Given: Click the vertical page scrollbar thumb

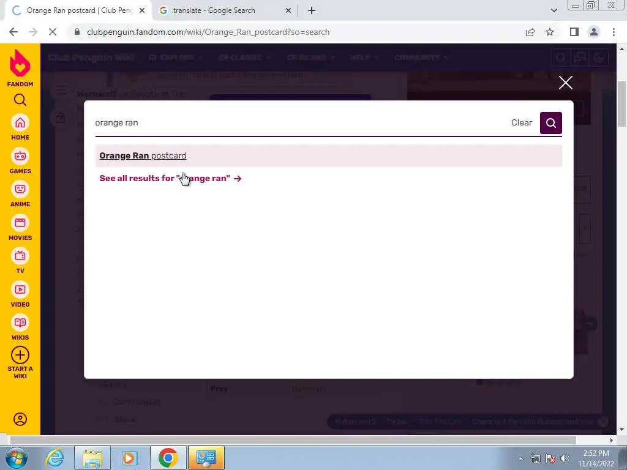Looking at the screenshot, I should click(x=621, y=104).
